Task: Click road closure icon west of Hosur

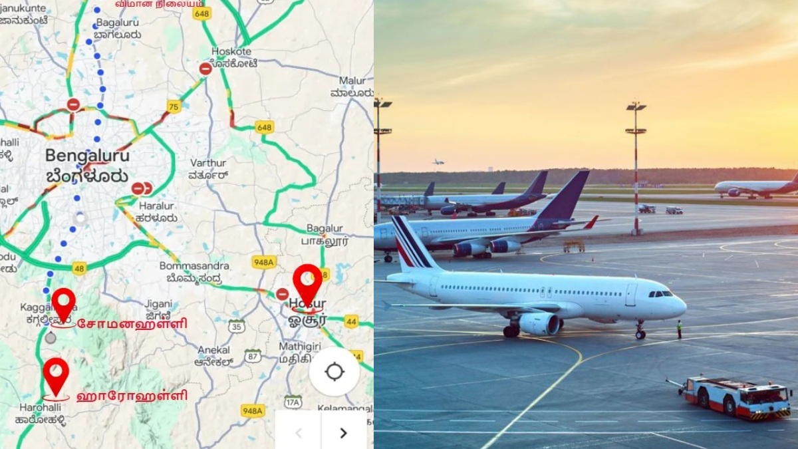Action: click(283, 294)
